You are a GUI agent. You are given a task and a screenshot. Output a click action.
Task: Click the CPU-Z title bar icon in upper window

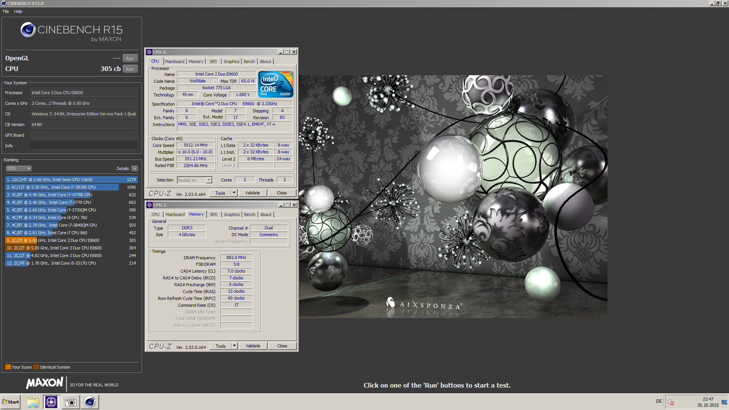tap(150, 52)
